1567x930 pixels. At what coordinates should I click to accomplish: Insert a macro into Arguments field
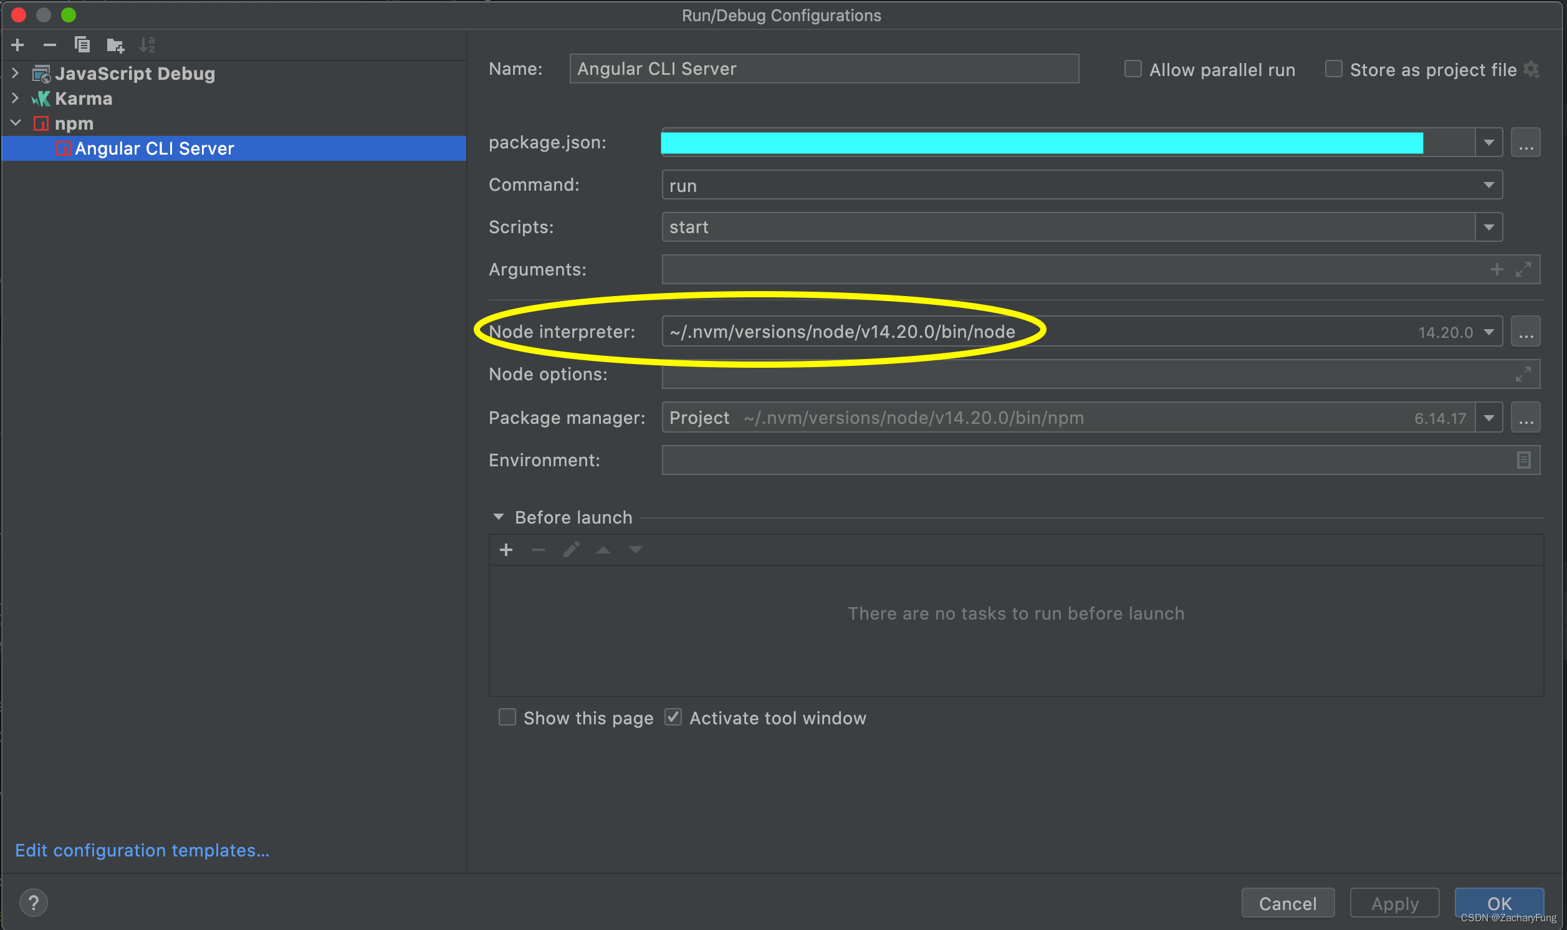pyautogui.click(x=1497, y=269)
